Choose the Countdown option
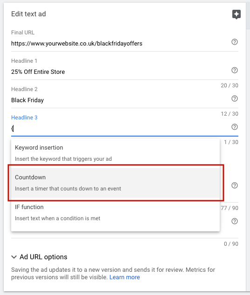250x295 pixels. click(115, 183)
